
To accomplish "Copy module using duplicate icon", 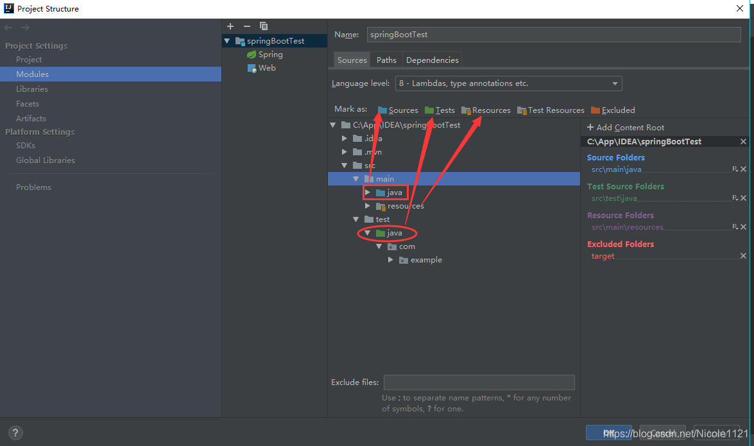I will (264, 26).
